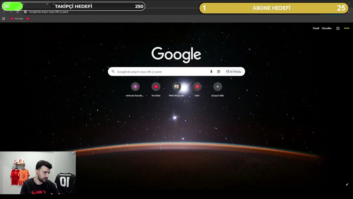Click the Google G icon in address bar
353x199 pixels.
tap(25, 12)
